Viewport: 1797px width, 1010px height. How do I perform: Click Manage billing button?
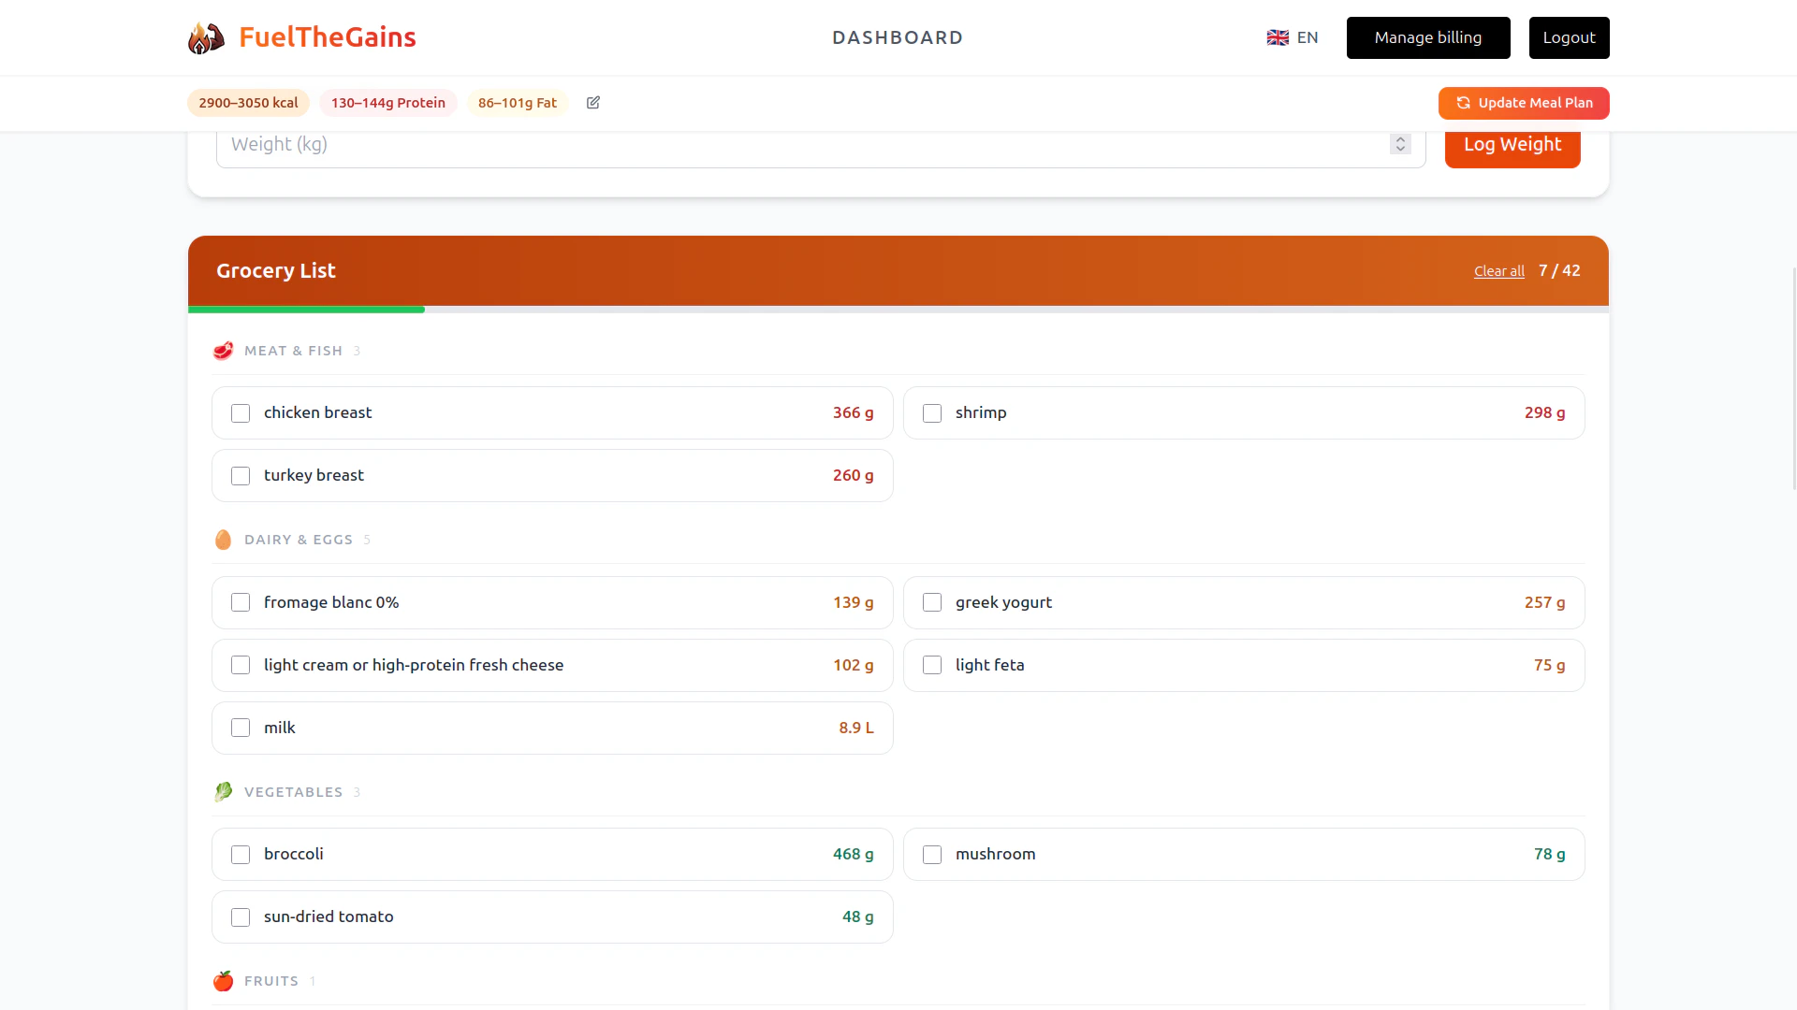coord(1428,37)
